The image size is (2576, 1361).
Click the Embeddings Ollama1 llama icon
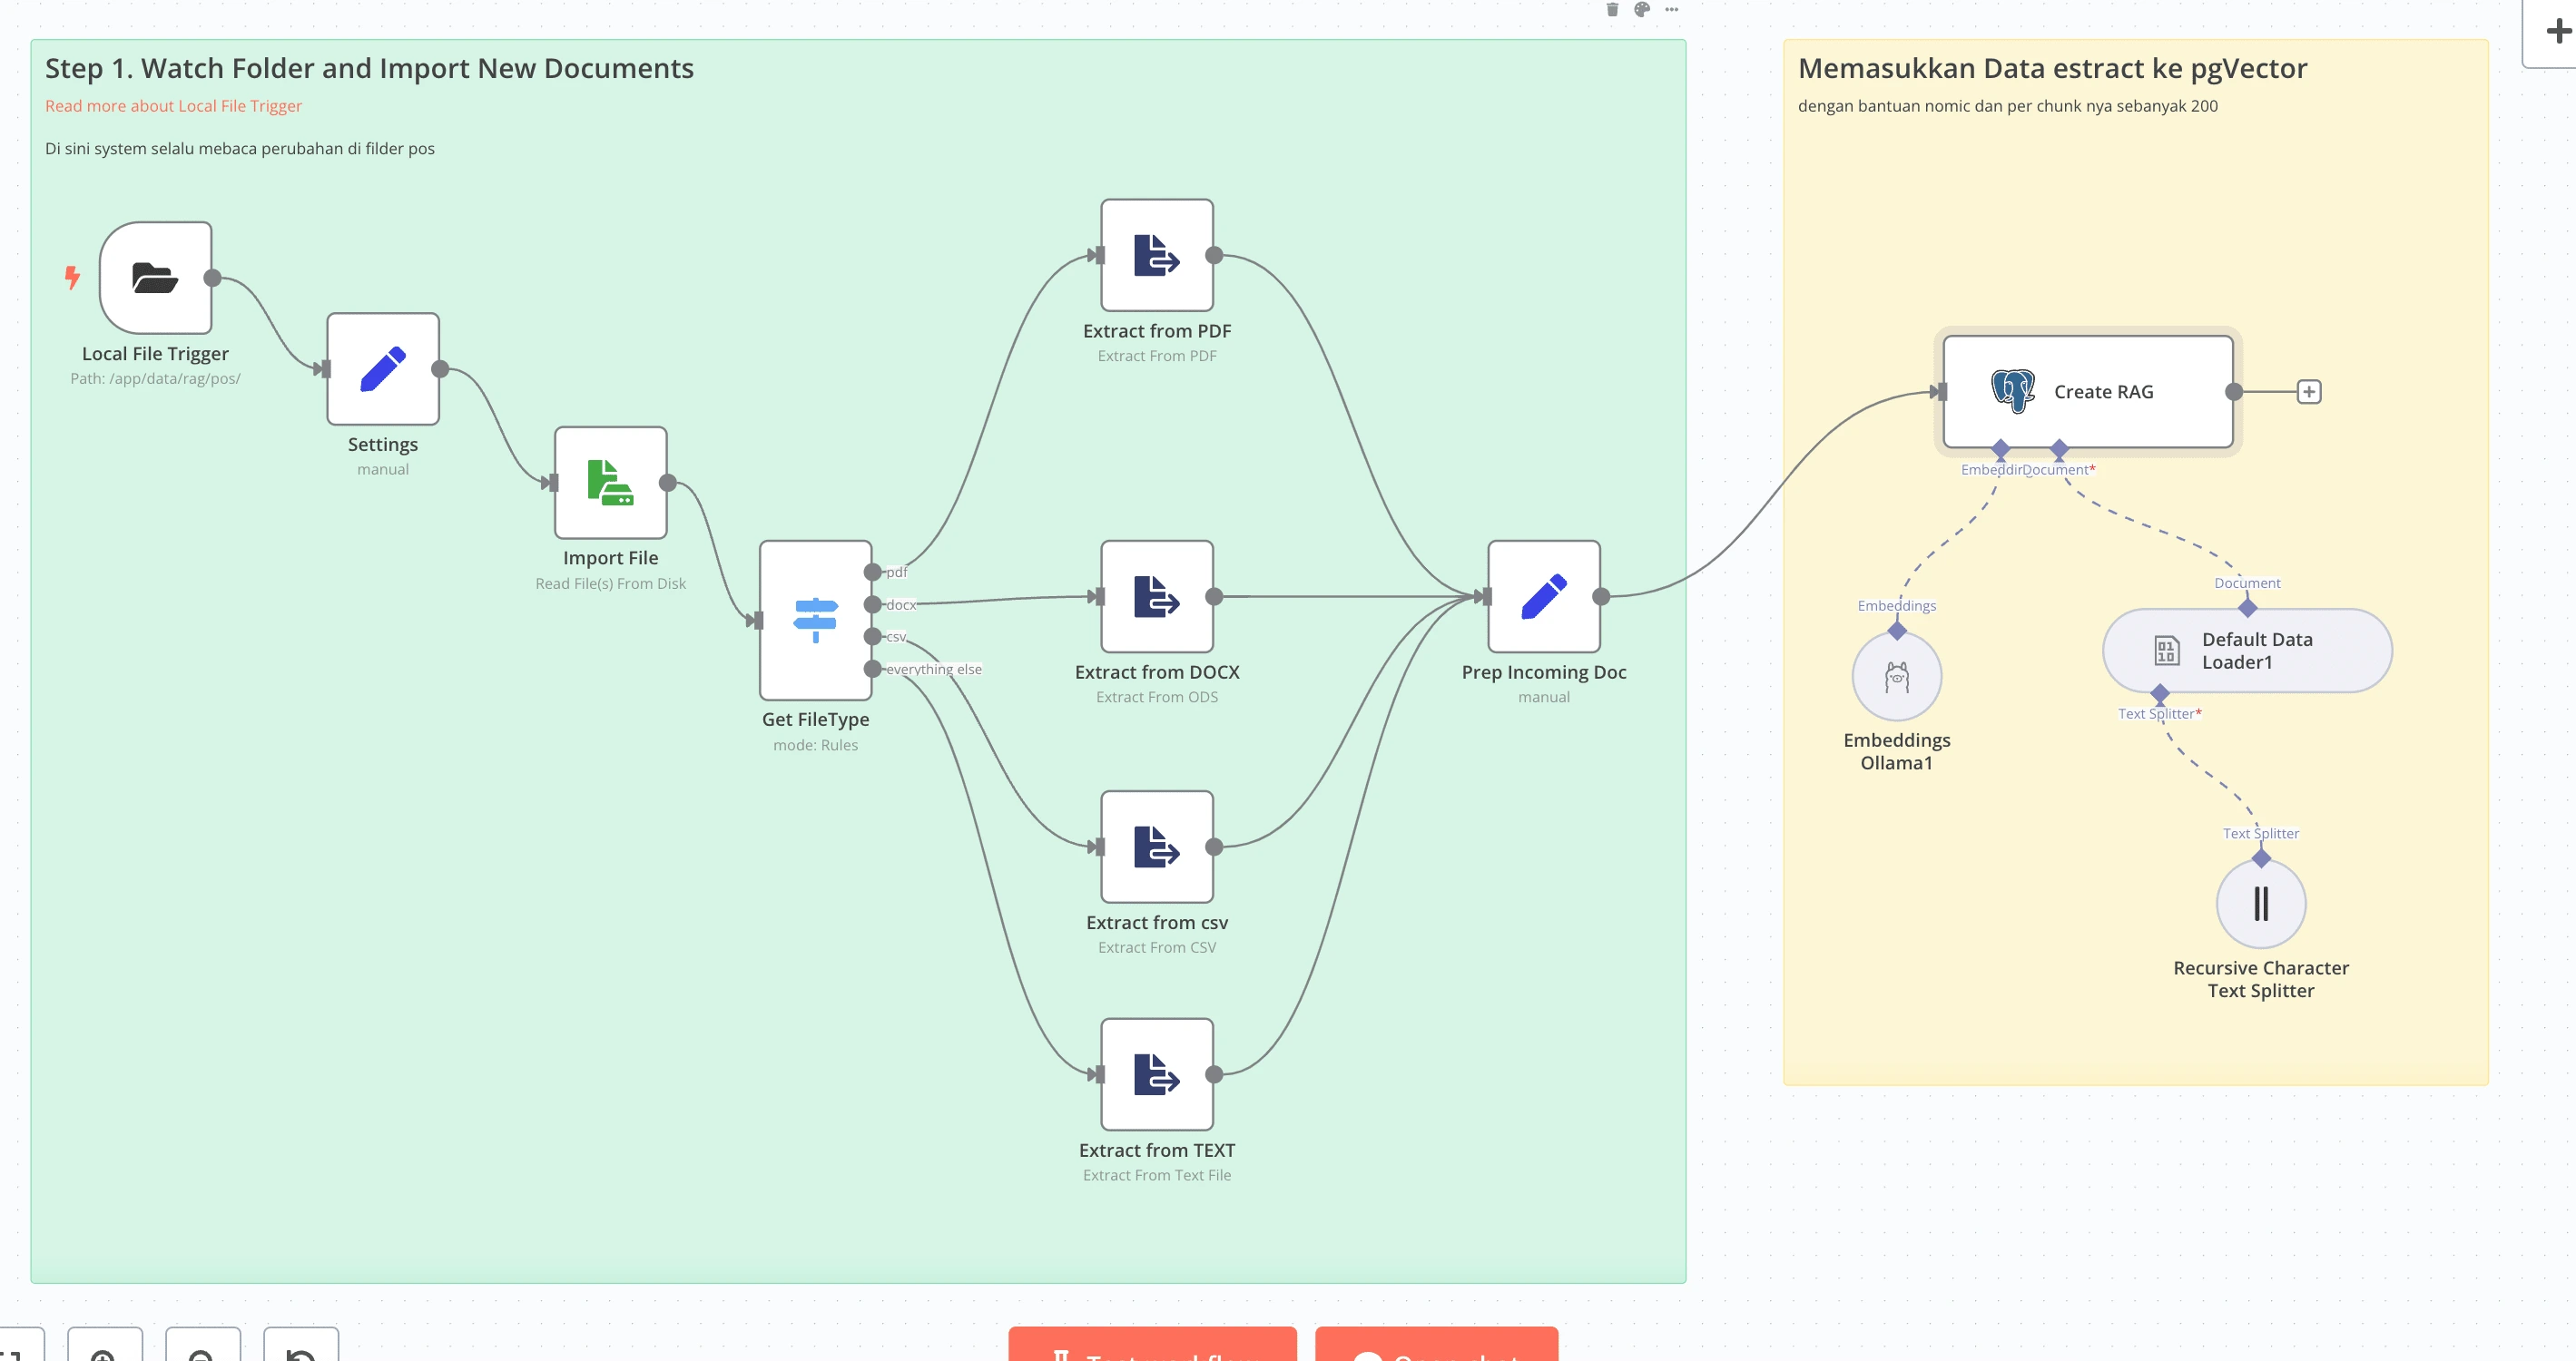pyautogui.click(x=1896, y=677)
